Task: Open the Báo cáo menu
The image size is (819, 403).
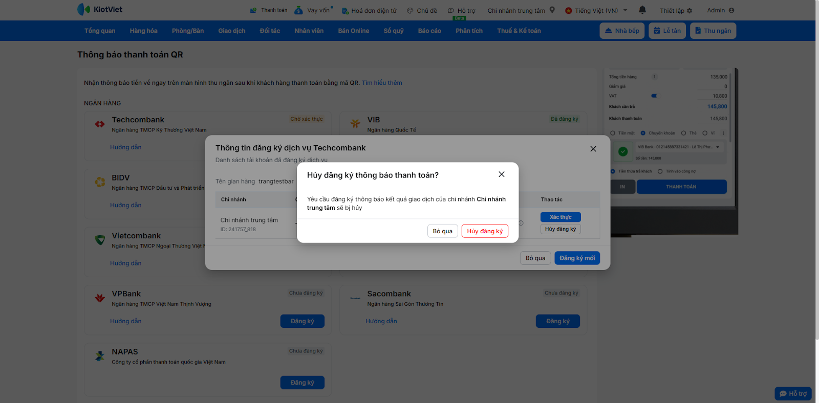Action: pos(429,31)
